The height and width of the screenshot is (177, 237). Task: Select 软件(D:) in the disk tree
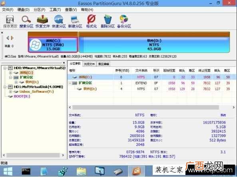[x=32, y=82]
